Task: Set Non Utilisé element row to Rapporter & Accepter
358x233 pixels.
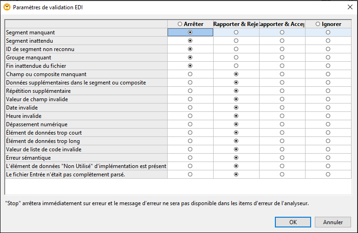Action: tap(282, 166)
